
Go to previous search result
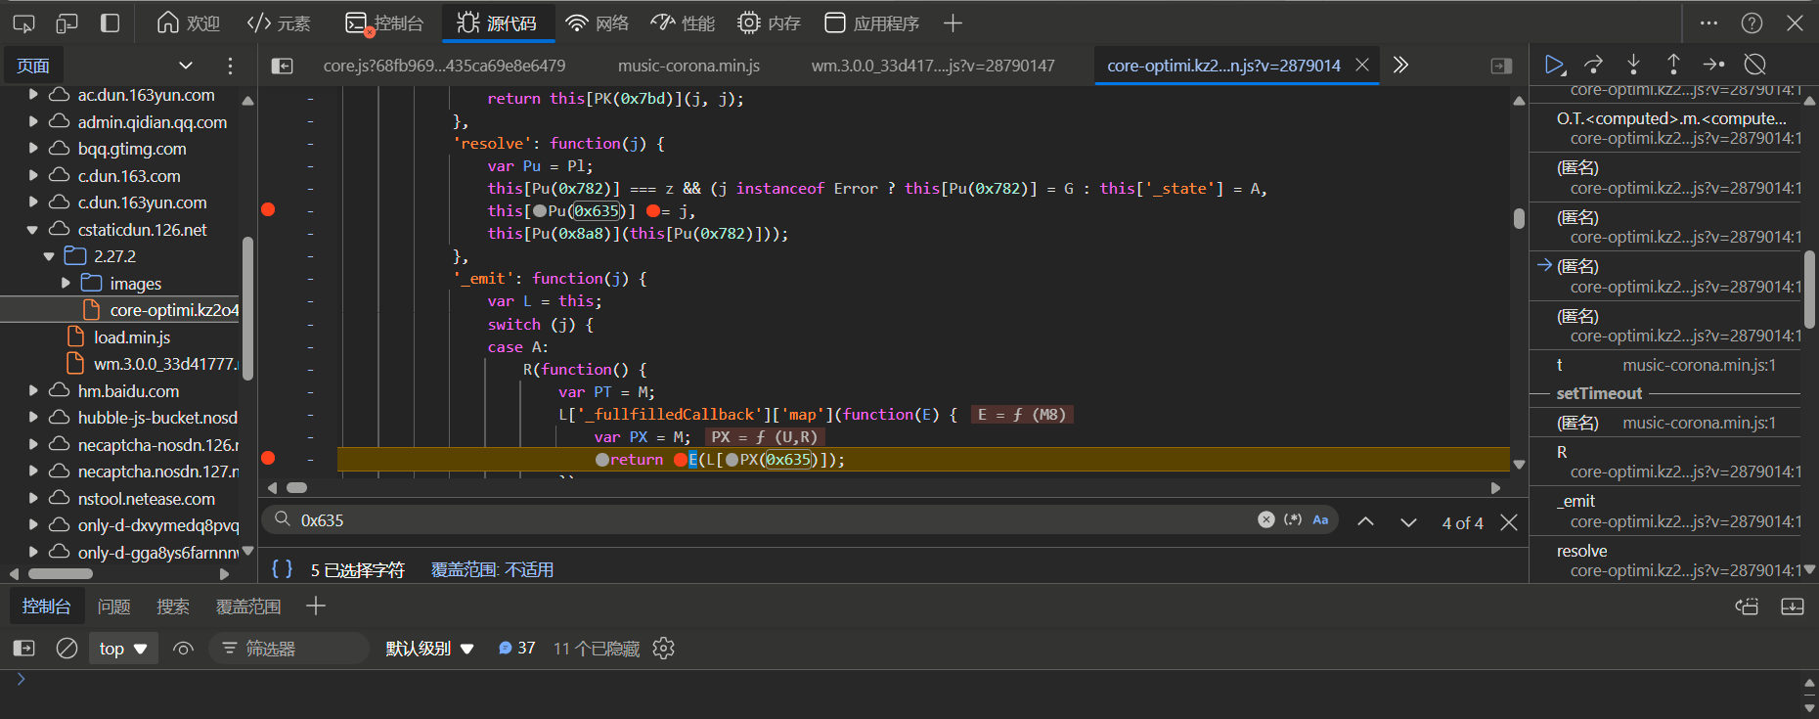click(1365, 522)
